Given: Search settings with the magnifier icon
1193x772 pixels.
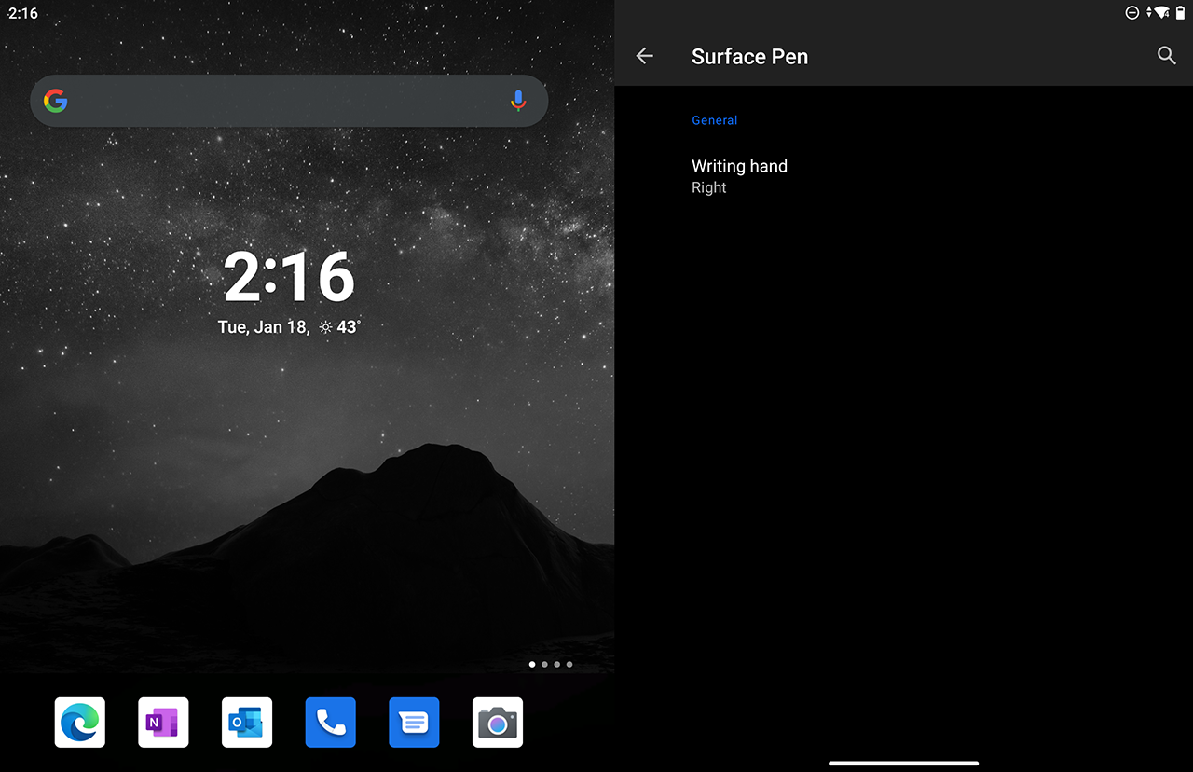Looking at the screenshot, I should click(x=1166, y=56).
